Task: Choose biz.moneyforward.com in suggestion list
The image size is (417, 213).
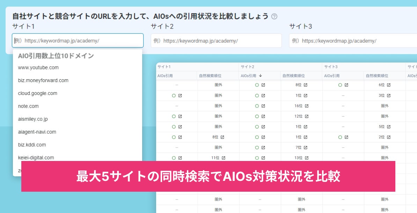Action: pos(43,80)
